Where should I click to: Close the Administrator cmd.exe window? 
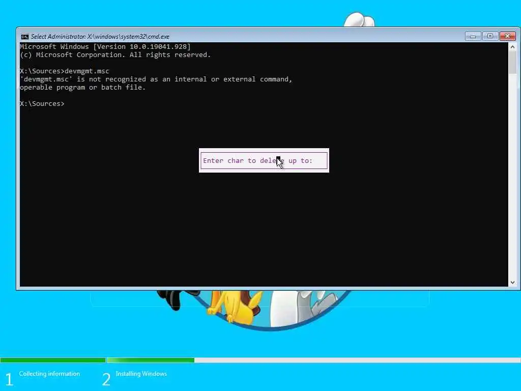pos(507,36)
